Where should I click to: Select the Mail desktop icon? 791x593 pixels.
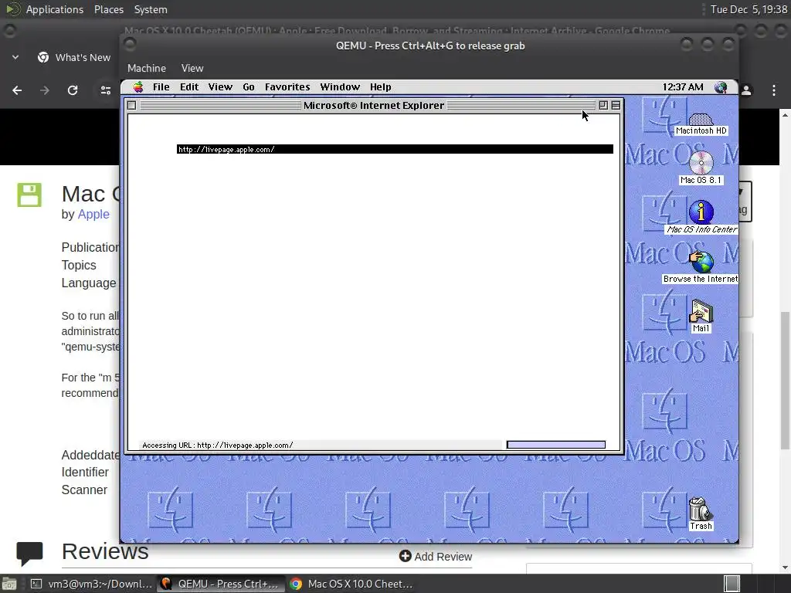701,316
